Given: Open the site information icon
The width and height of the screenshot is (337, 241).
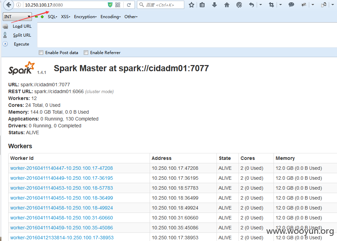Looking at the screenshot, I should (x=19, y=5).
